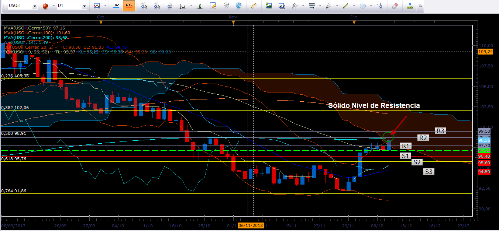Select the ellipse shape tool
The image size is (499, 231).
coord(362,6)
